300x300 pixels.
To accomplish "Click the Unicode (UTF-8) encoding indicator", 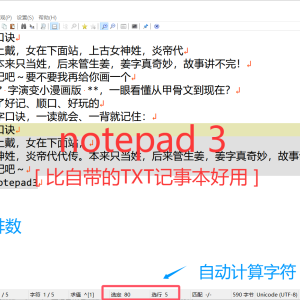I will click(x=278, y=294).
